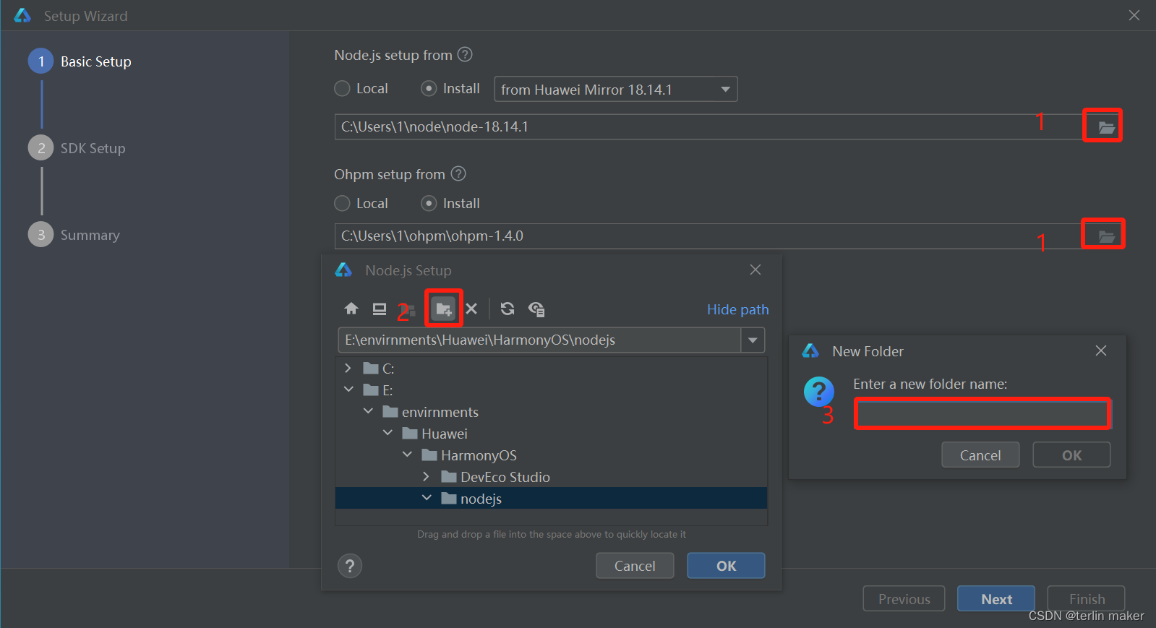The height and width of the screenshot is (628, 1156).
Task: Open the Ohpm path folder browser icon
Action: (1106, 236)
